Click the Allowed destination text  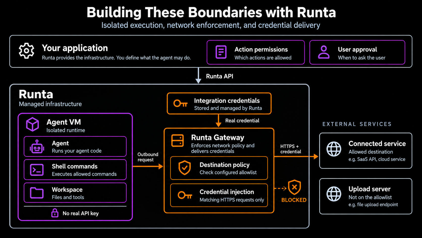371,152
